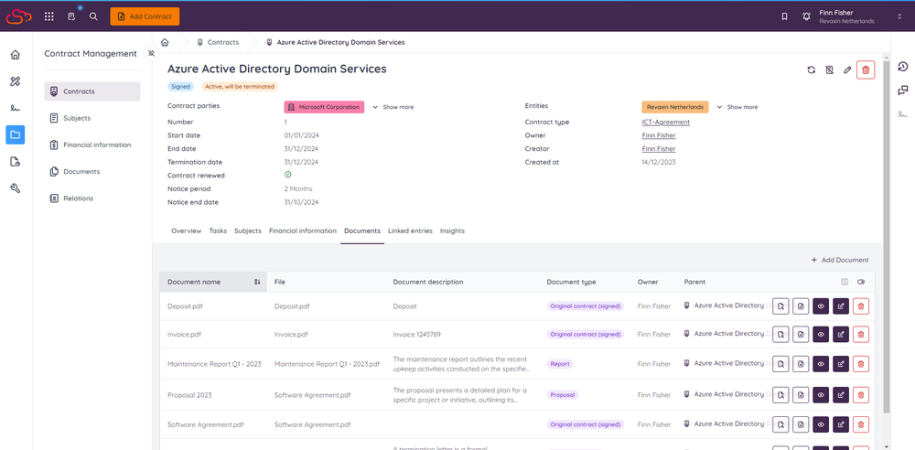
Task: Sort by Document name column
Action: tap(213, 282)
